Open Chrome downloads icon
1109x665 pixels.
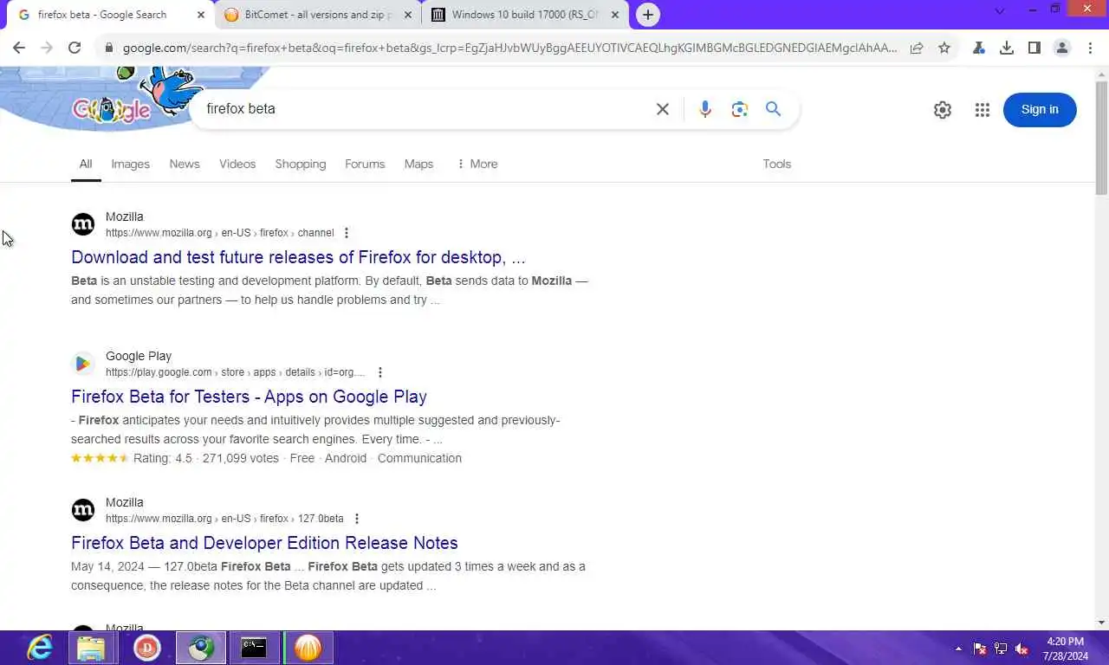pos(1007,48)
